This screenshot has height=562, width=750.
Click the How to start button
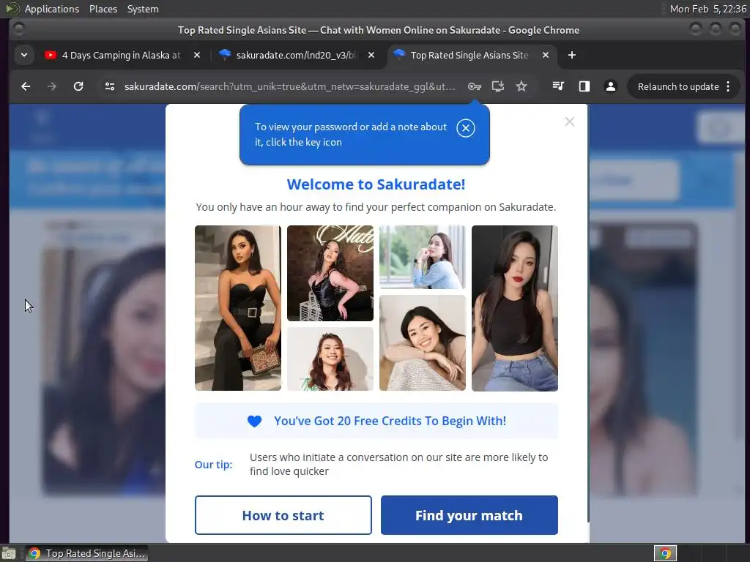283,515
